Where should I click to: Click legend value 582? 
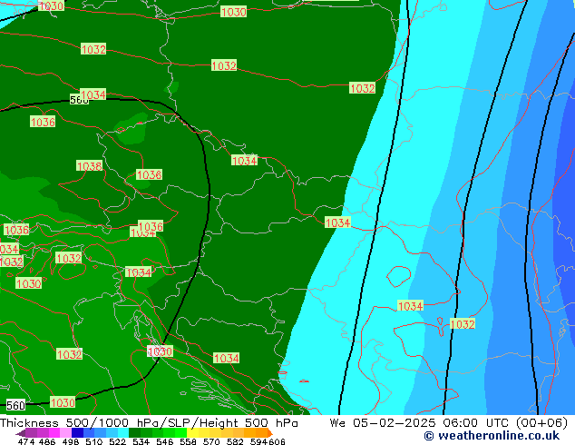[235, 441]
